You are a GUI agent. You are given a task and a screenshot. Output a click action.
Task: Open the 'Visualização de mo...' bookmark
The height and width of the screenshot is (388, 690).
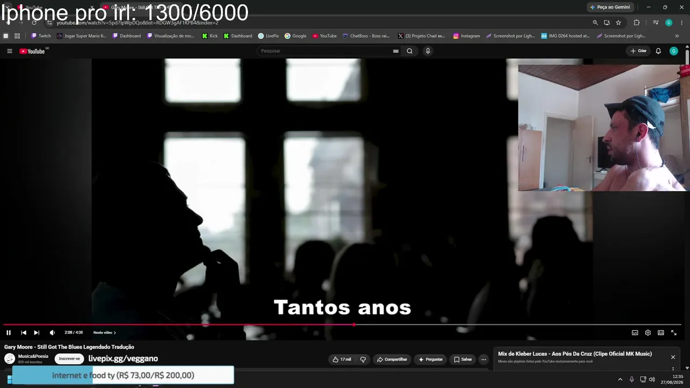pos(171,36)
